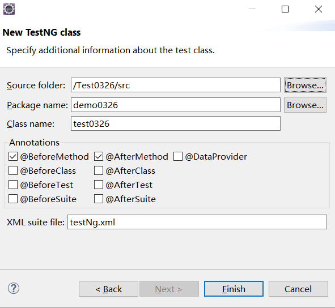The height and width of the screenshot is (308, 335).
Task: Check the @AfterSuite option
Action: click(x=99, y=199)
